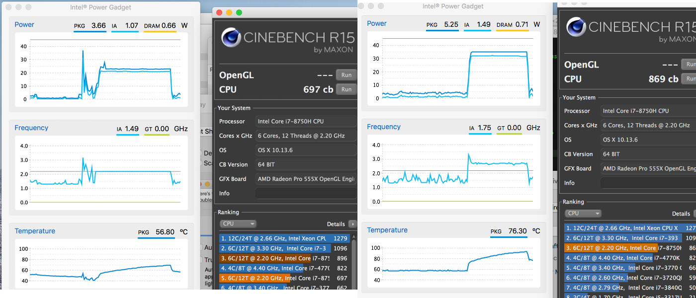Click IA power value 1.07
Viewport: 696px width, 298px height.
131,25
